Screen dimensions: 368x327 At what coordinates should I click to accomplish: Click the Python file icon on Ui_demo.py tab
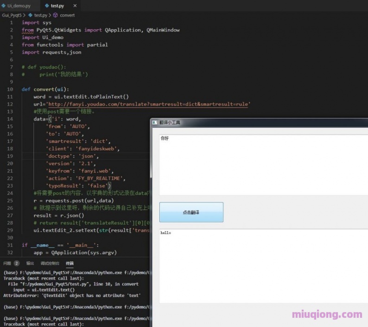[x=4, y=6]
